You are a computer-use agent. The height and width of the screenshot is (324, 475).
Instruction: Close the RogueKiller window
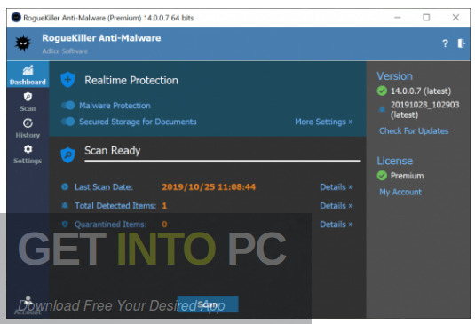click(455, 18)
